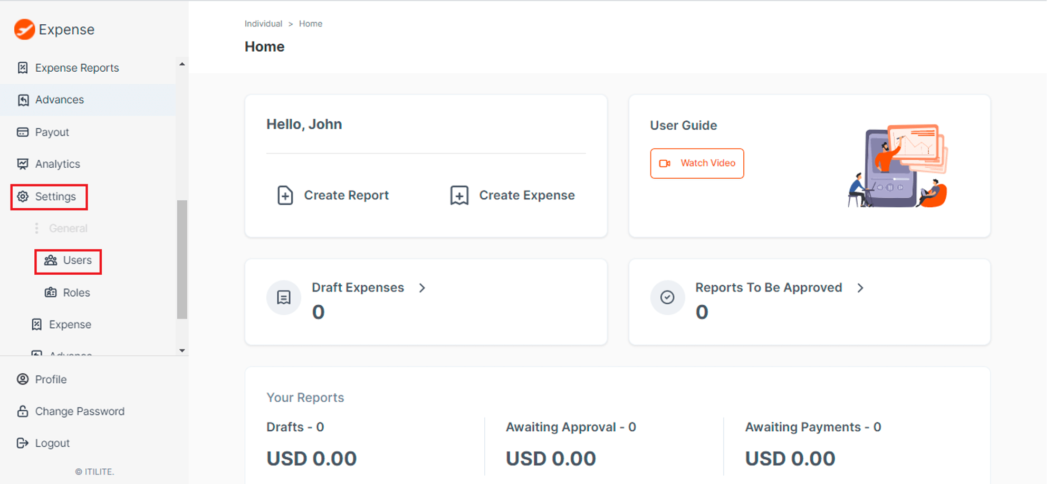
Task: Click the Settings gear icon
Action: 23,196
